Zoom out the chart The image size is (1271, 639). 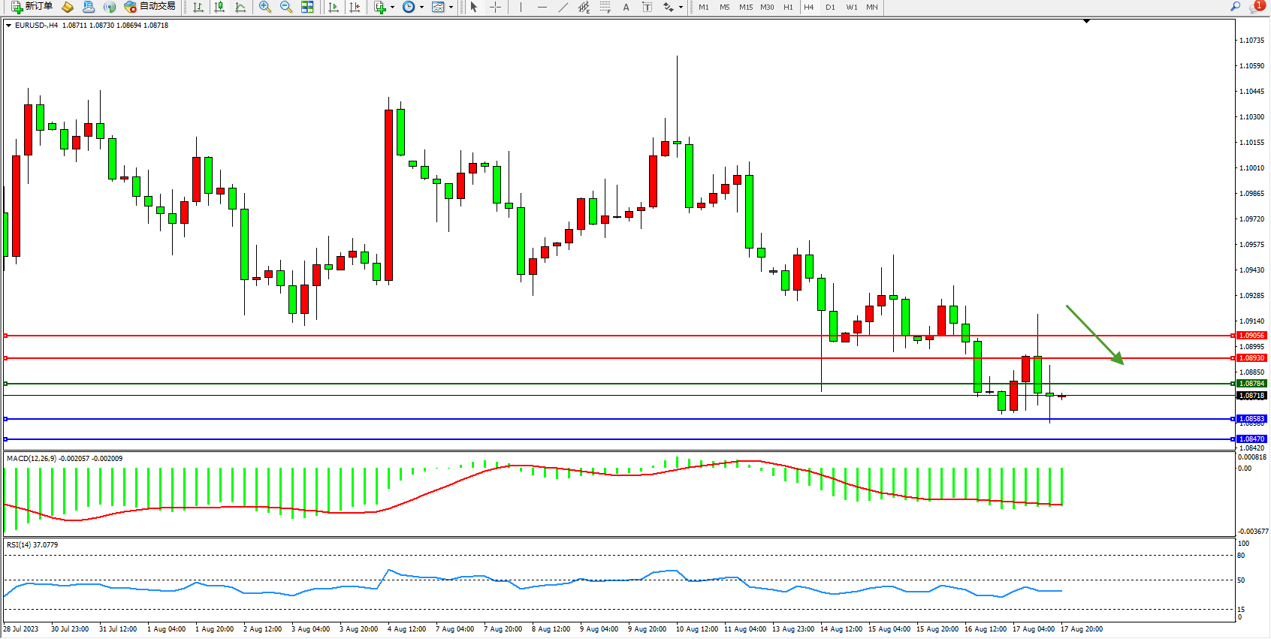pyautogui.click(x=286, y=7)
